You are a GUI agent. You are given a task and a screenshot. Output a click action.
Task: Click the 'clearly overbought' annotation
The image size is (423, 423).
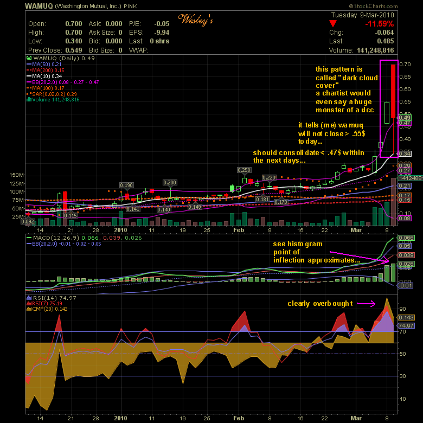(x=320, y=304)
